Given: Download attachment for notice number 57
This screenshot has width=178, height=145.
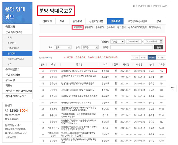Looking at the screenshot, I should (x=116, y=134).
